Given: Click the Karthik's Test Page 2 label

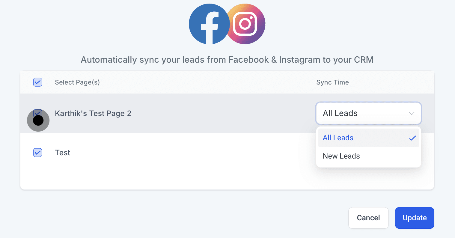Looking at the screenshot, I should tap(93, 113).
